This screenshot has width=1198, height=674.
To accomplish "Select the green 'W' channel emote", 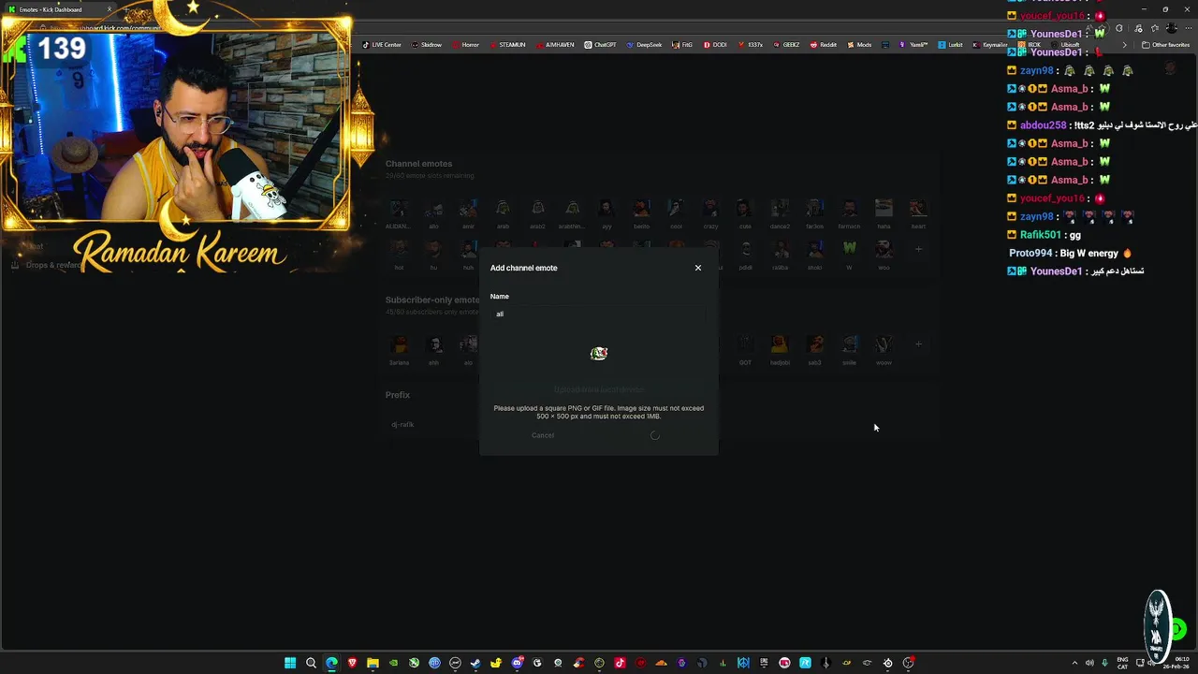I will coord(849,249).
